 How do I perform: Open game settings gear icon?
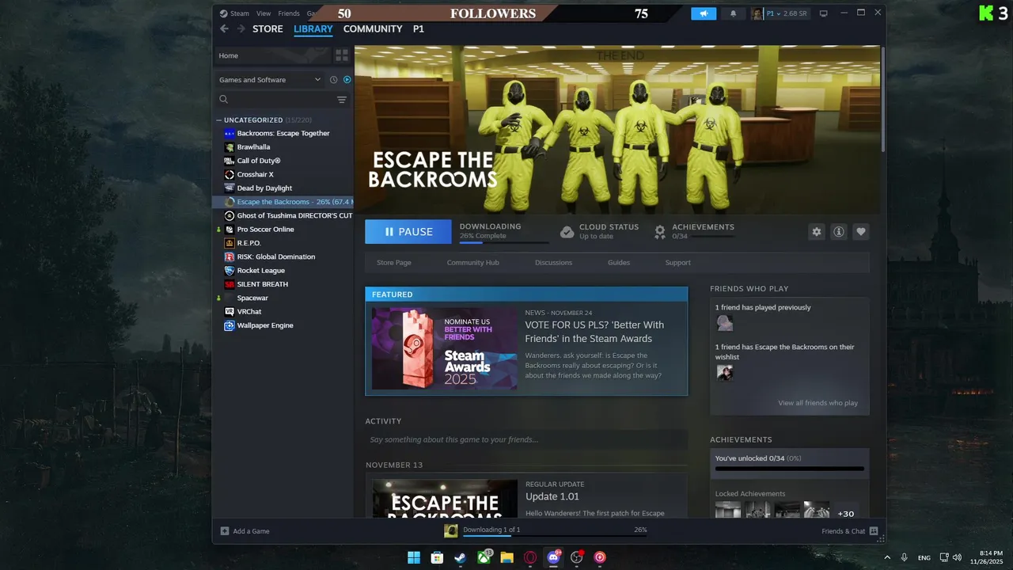[817, 231]
